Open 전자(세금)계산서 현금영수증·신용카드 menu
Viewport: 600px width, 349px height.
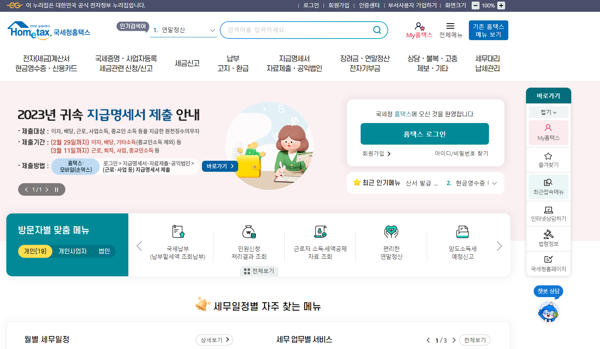point(46,64)
